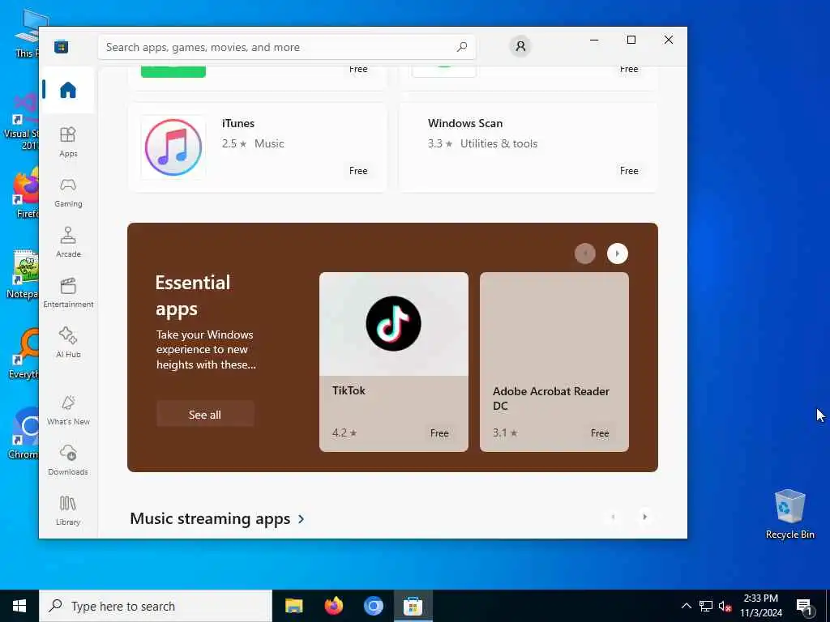Move Music streaming apps carousel backward
The width and height of the screenshot is (830, 622).
coord(613,517)
